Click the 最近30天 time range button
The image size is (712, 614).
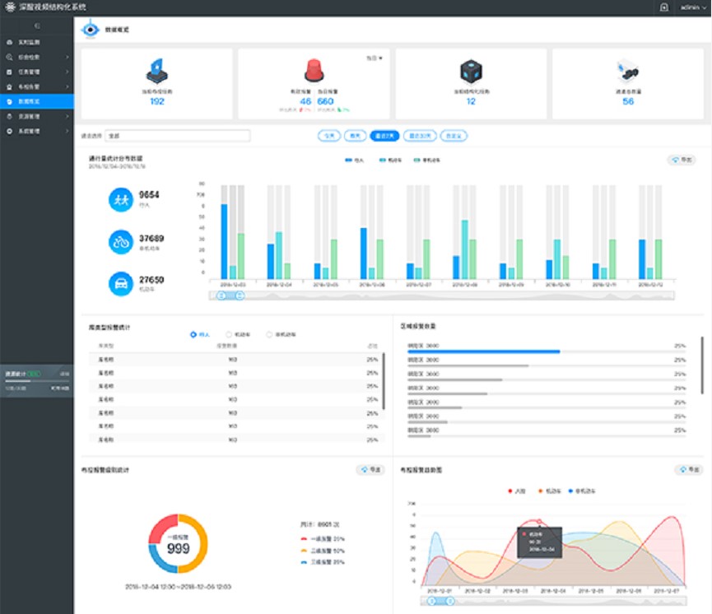coord(421,135)
